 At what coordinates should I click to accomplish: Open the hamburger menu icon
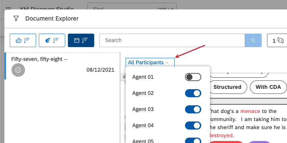[x=8, y=8]
